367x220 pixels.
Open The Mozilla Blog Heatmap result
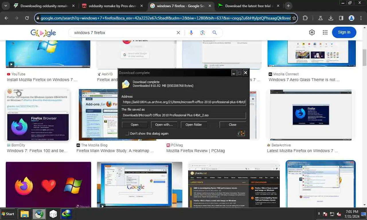point(115,151)
